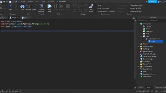Click the share icon near What's New

(x=161, y=2)
